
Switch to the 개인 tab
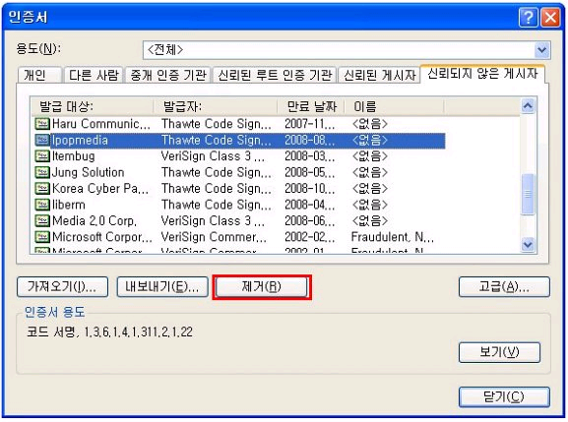[39, 76]
